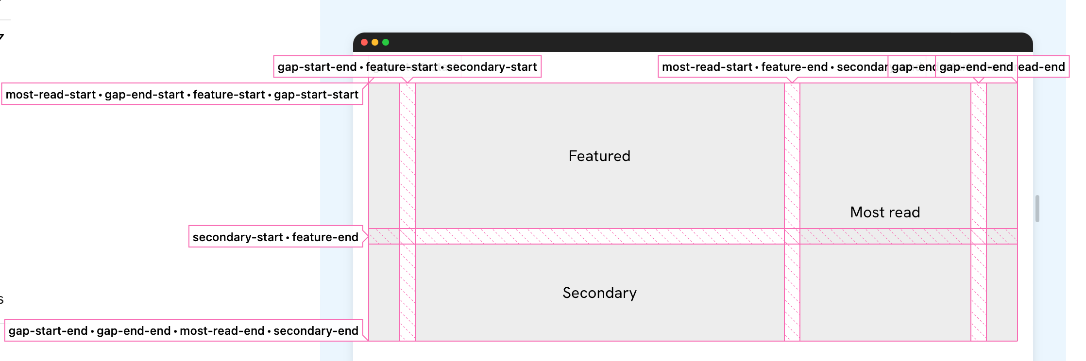
Task: Click the top 'gap-end-end' line label
Action: coord(976,67)
